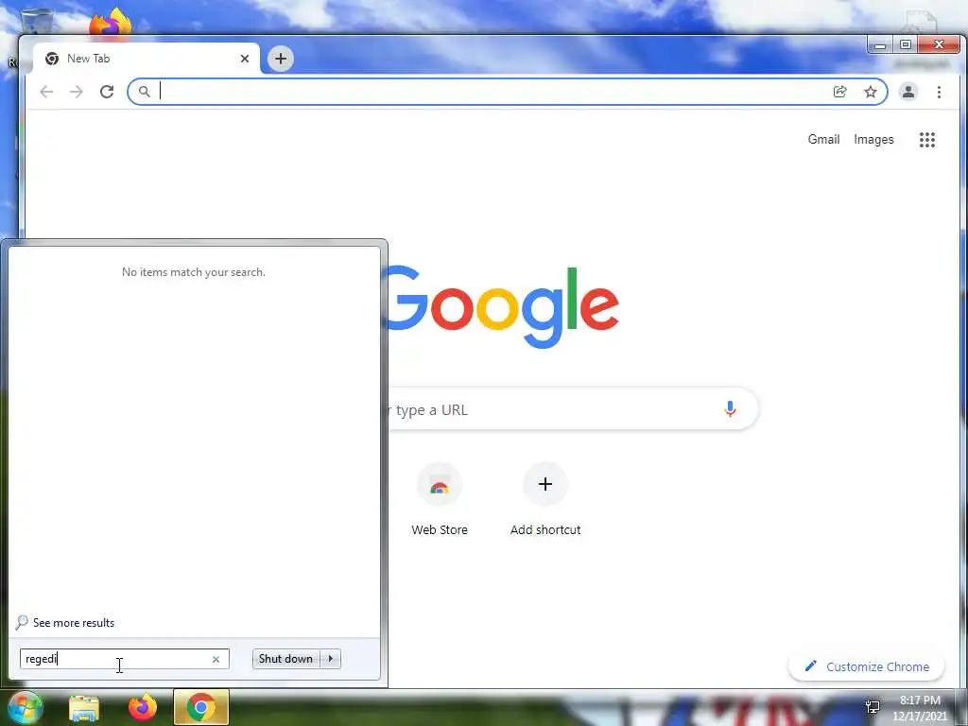
Task: Click the address bar search magnifier icon
Action: click(144, 92)
